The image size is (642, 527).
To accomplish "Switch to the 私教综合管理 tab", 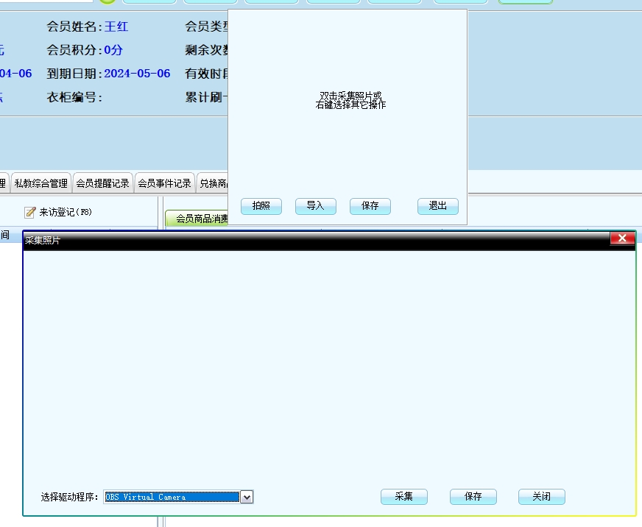I will tap(41, 183).
